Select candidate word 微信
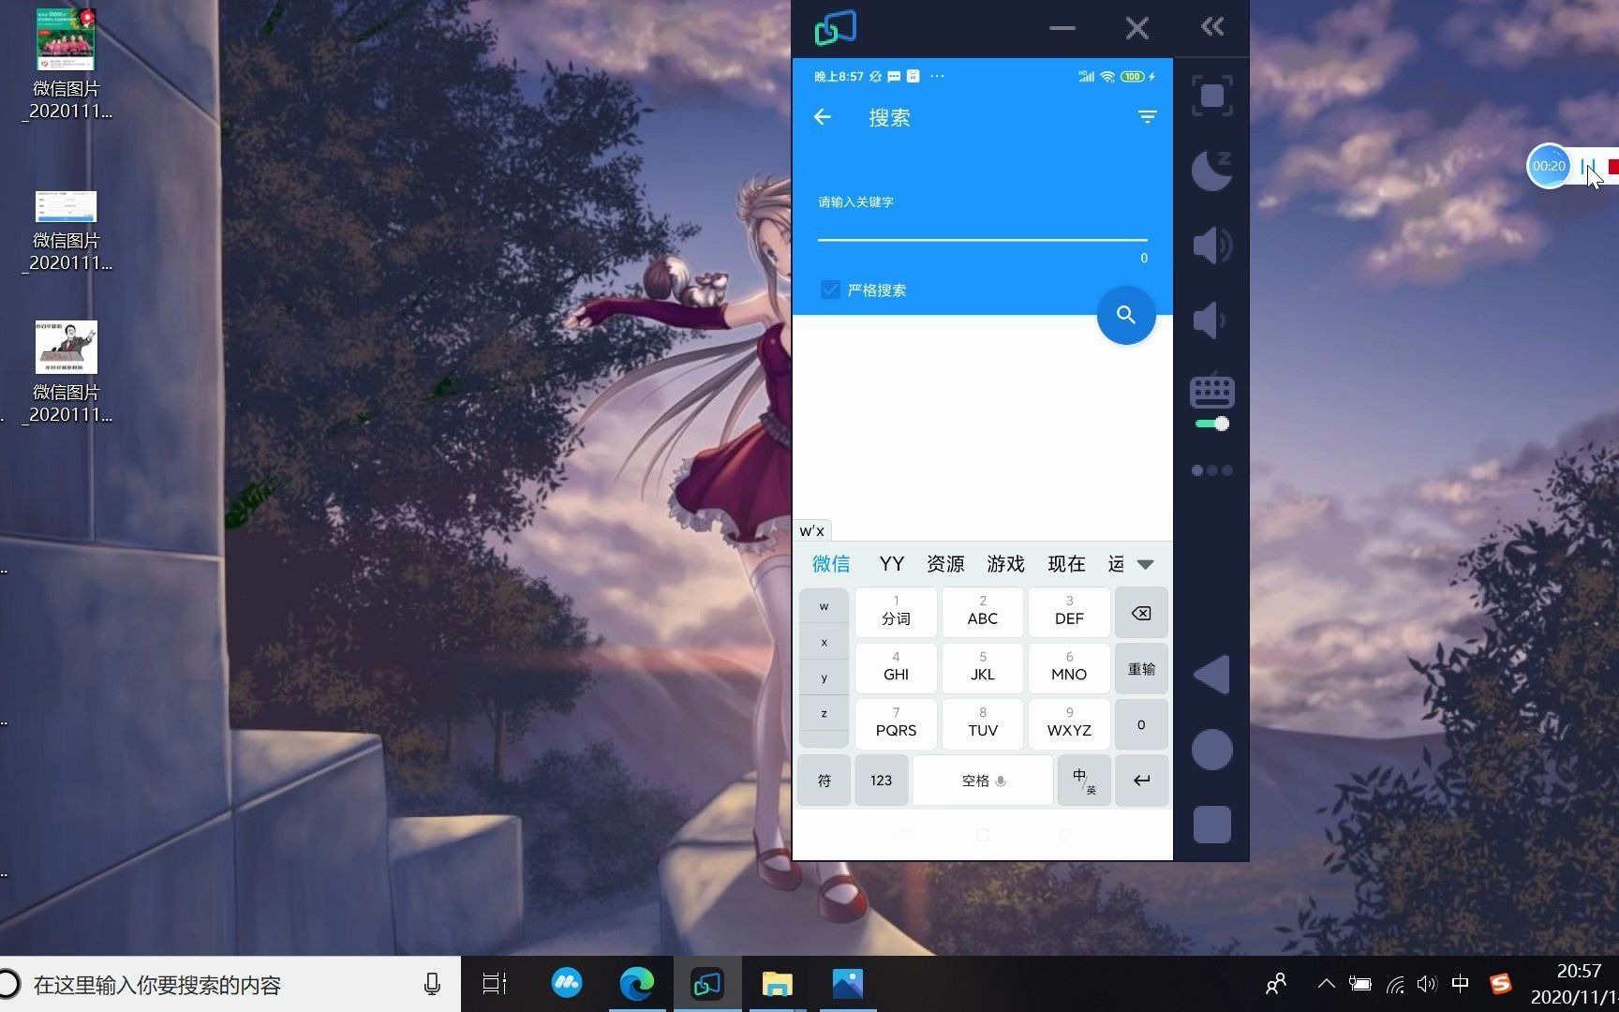 [x=831, y=563]
